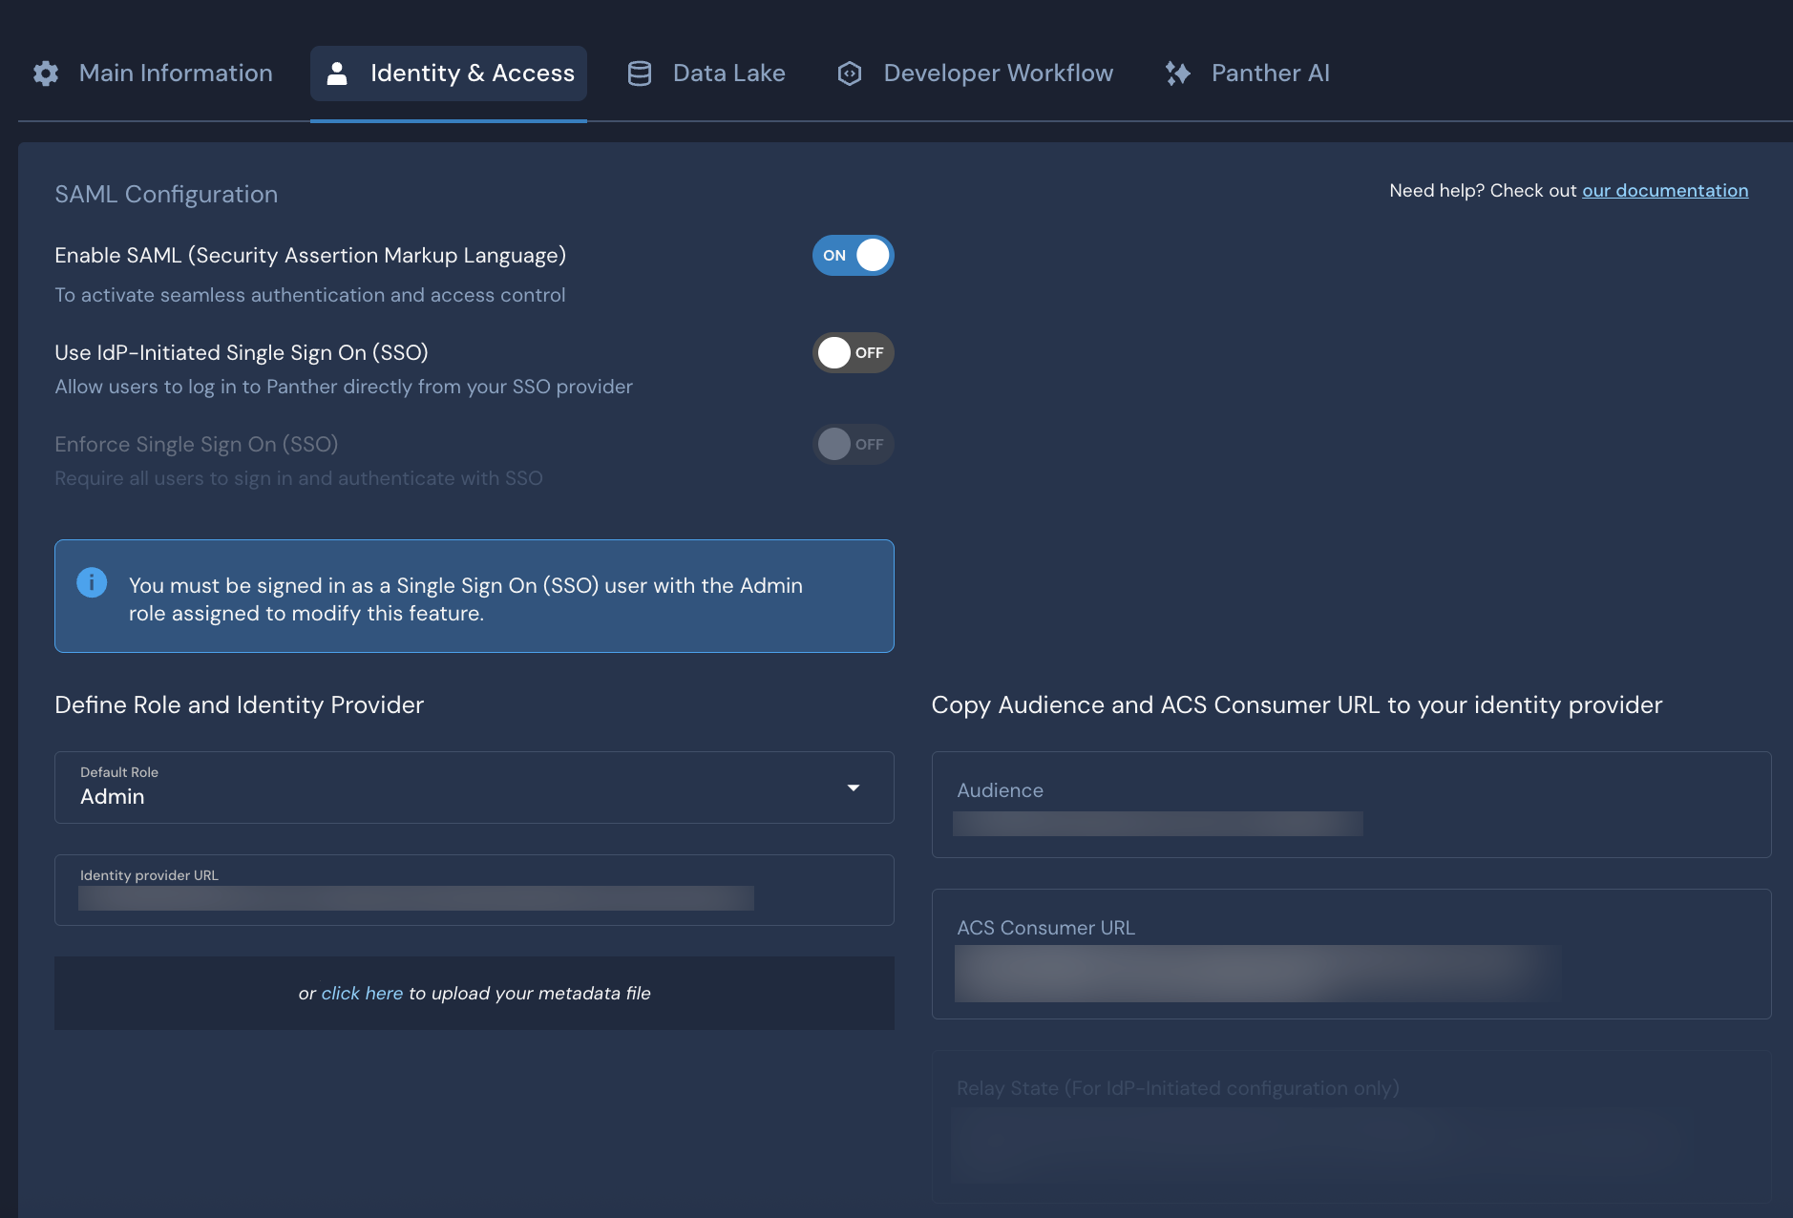The image size is (1793, 1218).
Task: Open the Default Role dropdown
Action: coord(853,787)
